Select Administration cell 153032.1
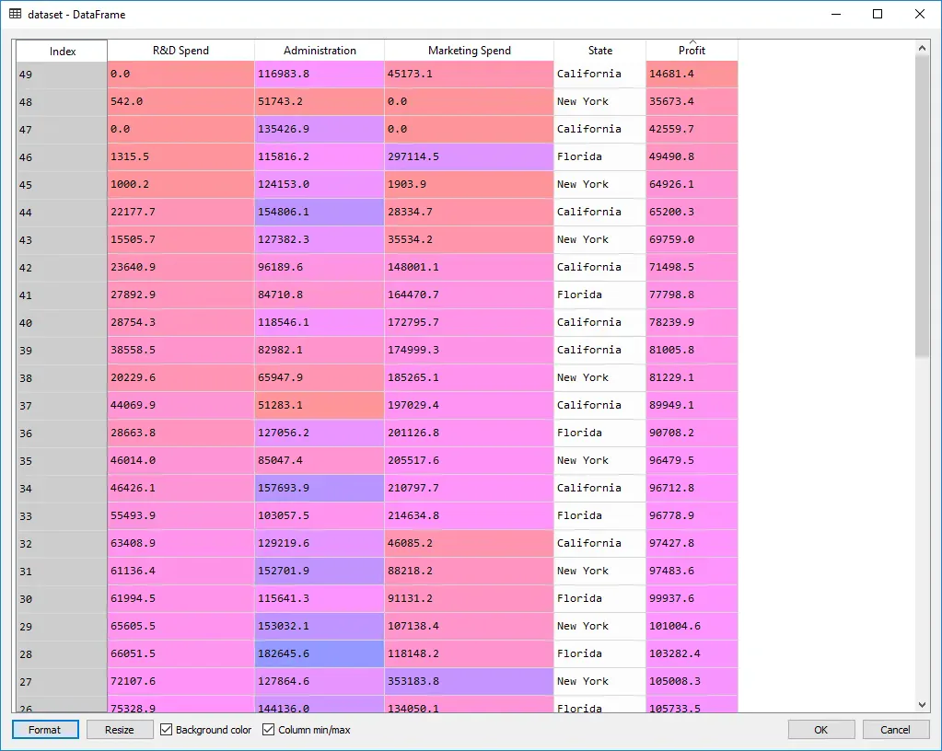The height and width of the screenshot is (751, 942). [319, 626]
